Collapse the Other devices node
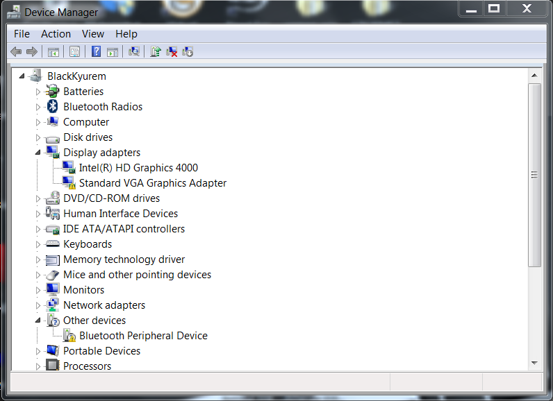The height and width of the screenshot is (401, 553). coord(38,321)
